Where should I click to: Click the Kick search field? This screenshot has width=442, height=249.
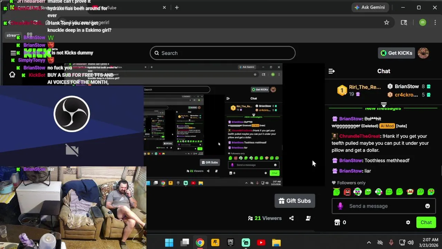[x=223, y=53]
